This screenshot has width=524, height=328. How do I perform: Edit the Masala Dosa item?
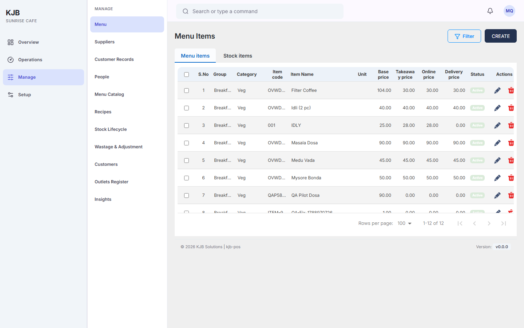click(x=497, y=143)
